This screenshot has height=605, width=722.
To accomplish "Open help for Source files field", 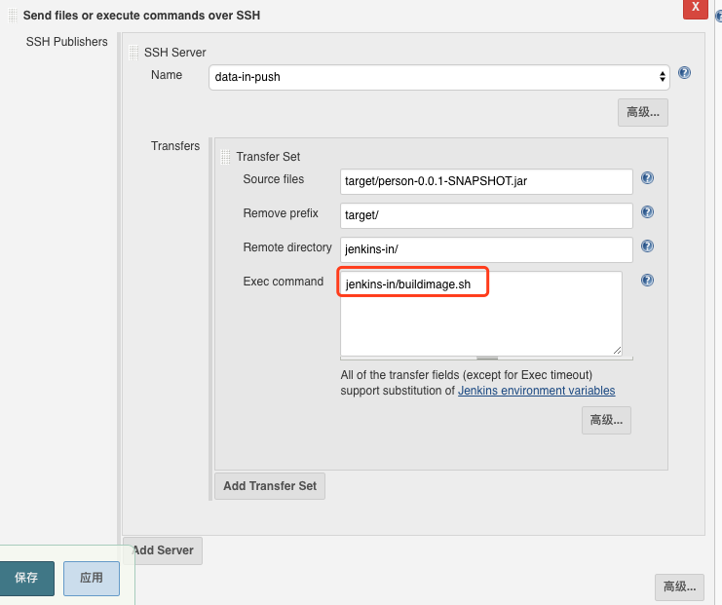I will pos(647,177).
